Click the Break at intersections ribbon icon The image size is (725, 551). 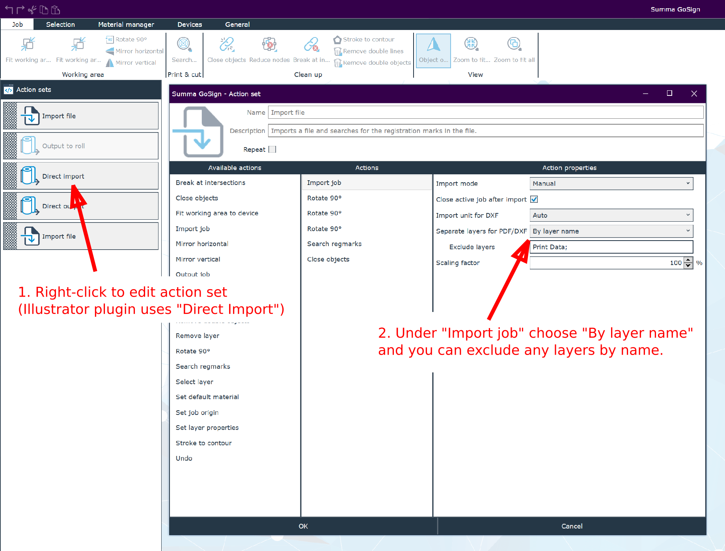(311, 44)
